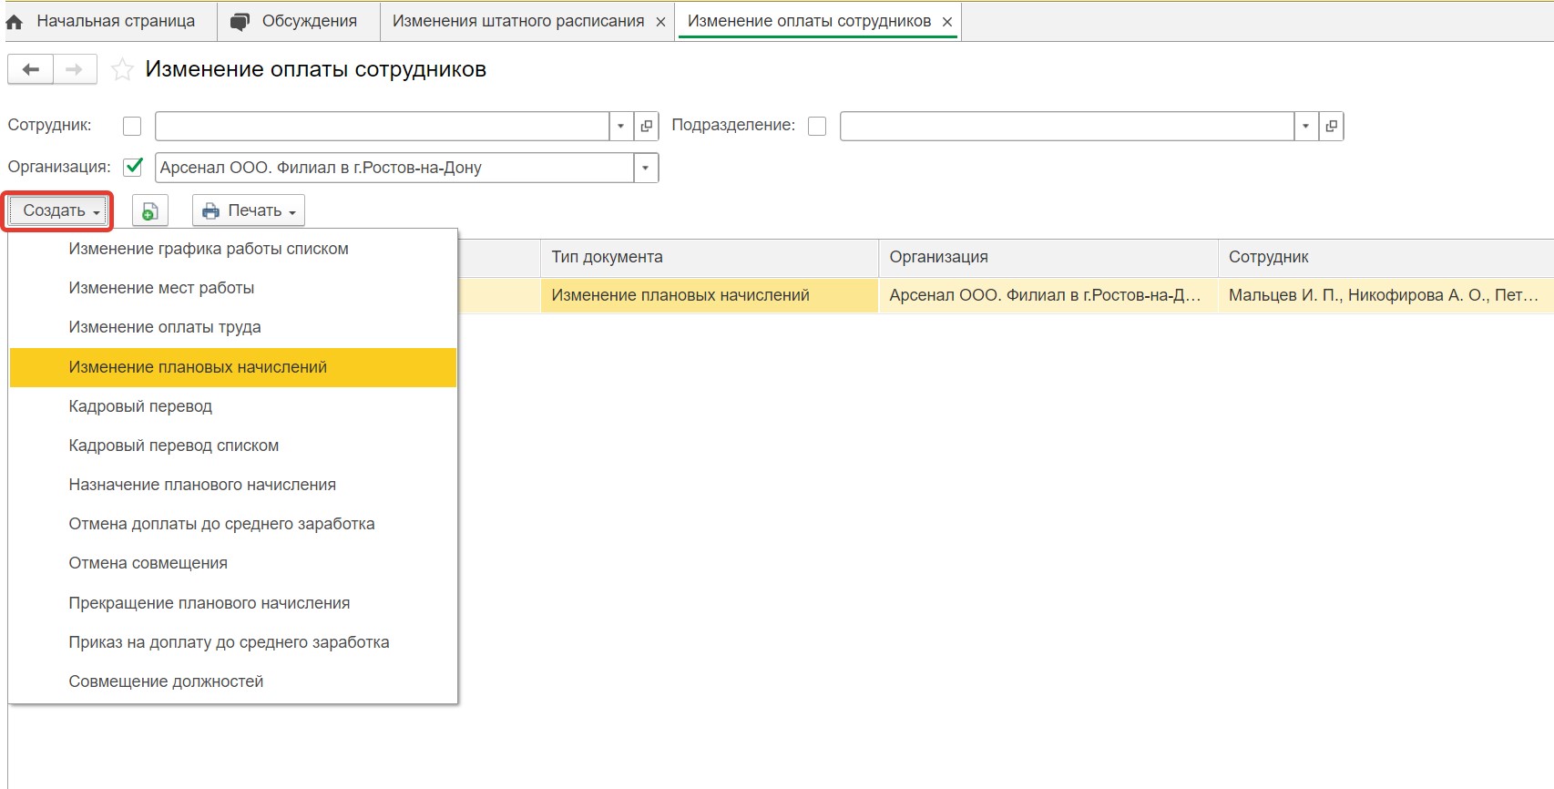This screenshot has height=789, width=1554.
Task: Uncheck the Организация filter checkbox
Action: [133, 167]
